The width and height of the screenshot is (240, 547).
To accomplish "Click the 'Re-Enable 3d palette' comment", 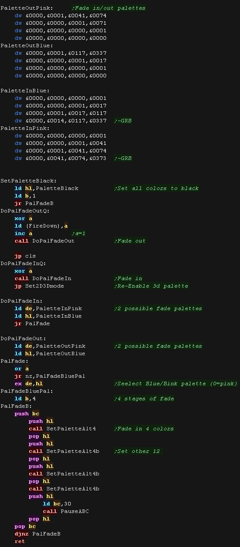I will [x=151, y=286].
